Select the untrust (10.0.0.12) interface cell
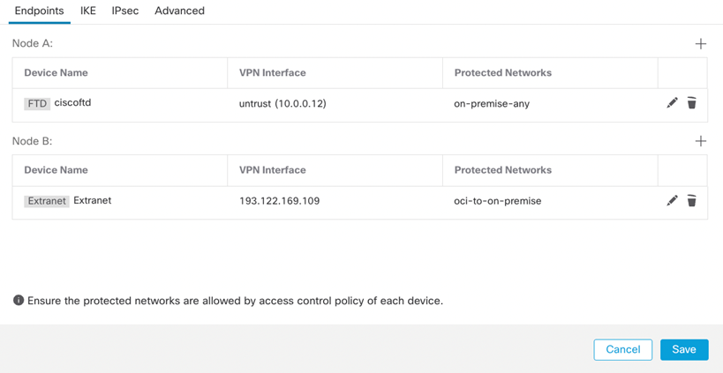Viewport: 723px width, 373px height. 282,104
